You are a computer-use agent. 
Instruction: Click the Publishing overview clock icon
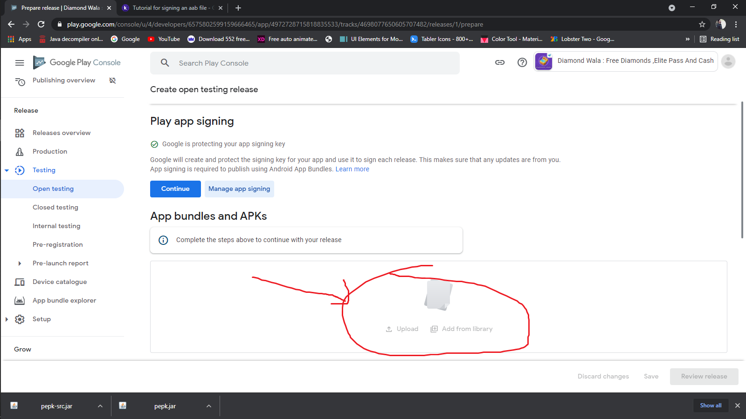(x=20, y=81)
